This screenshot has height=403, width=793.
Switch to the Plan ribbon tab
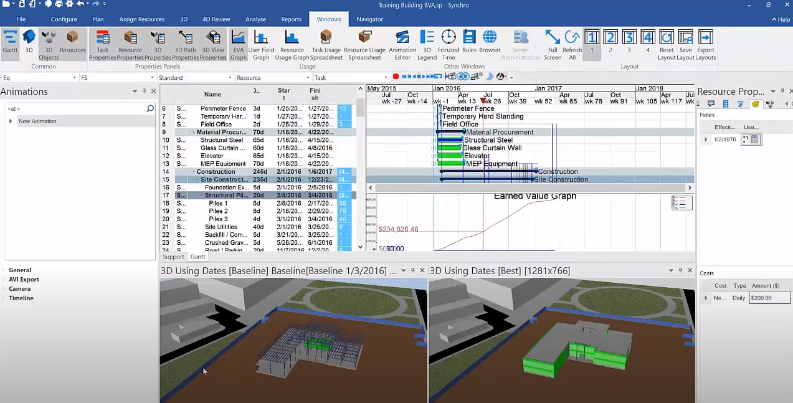98,19
